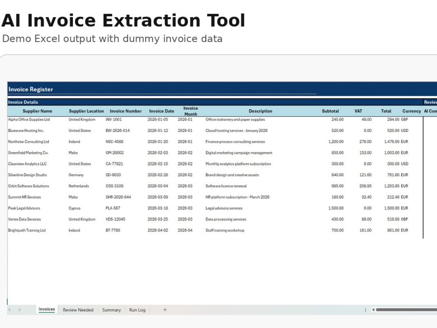Go to previous sheet using left arrow
Image resolution: width=437 pixels, height=328 pixels.
coord(10,310)
